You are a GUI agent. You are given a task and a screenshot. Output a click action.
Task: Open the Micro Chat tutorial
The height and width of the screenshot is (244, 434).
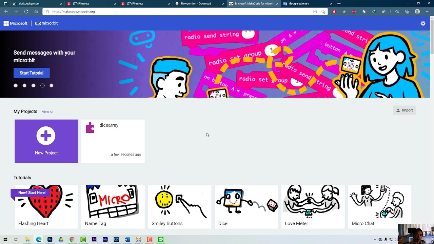(x=380, y=207)
